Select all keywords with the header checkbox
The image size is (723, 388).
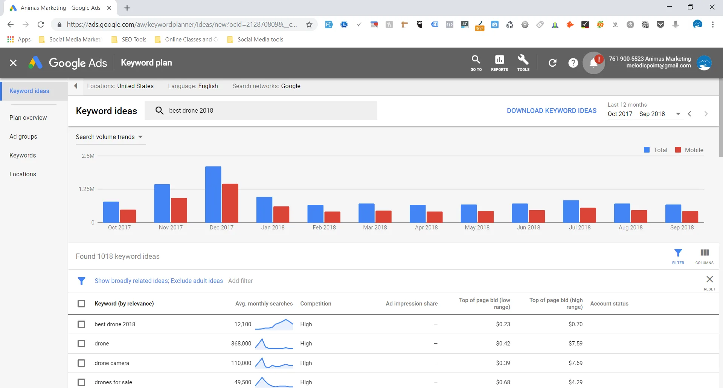click(x=81, y=304)
